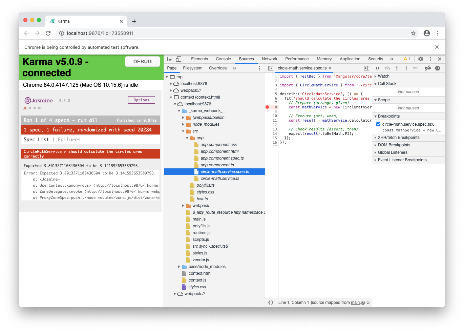Pause script execution
Image resolution: width=464 pixels, height=332 pixels.
click(378, 68)
